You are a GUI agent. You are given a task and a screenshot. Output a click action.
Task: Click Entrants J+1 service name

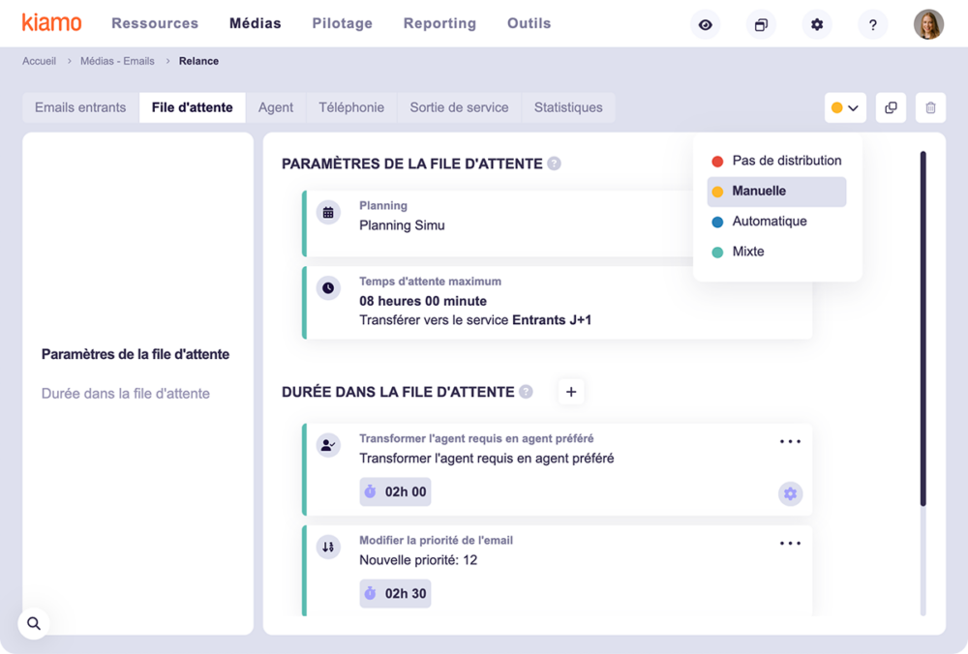pos(552,320)
